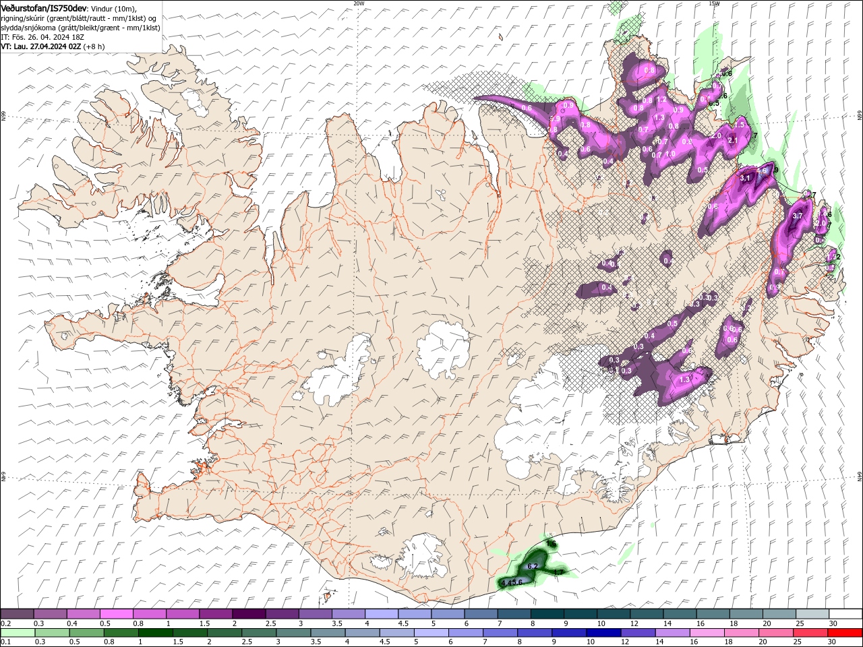This screenshot has height=647, width=863.
Task: Select the 25 red-pink swatch in lower rain scale
Action: pos(810,633)
